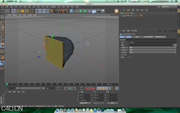Viewport: 180px width, 113px height.
Task: Add a Cube primitive object
Action: [71, 11]
